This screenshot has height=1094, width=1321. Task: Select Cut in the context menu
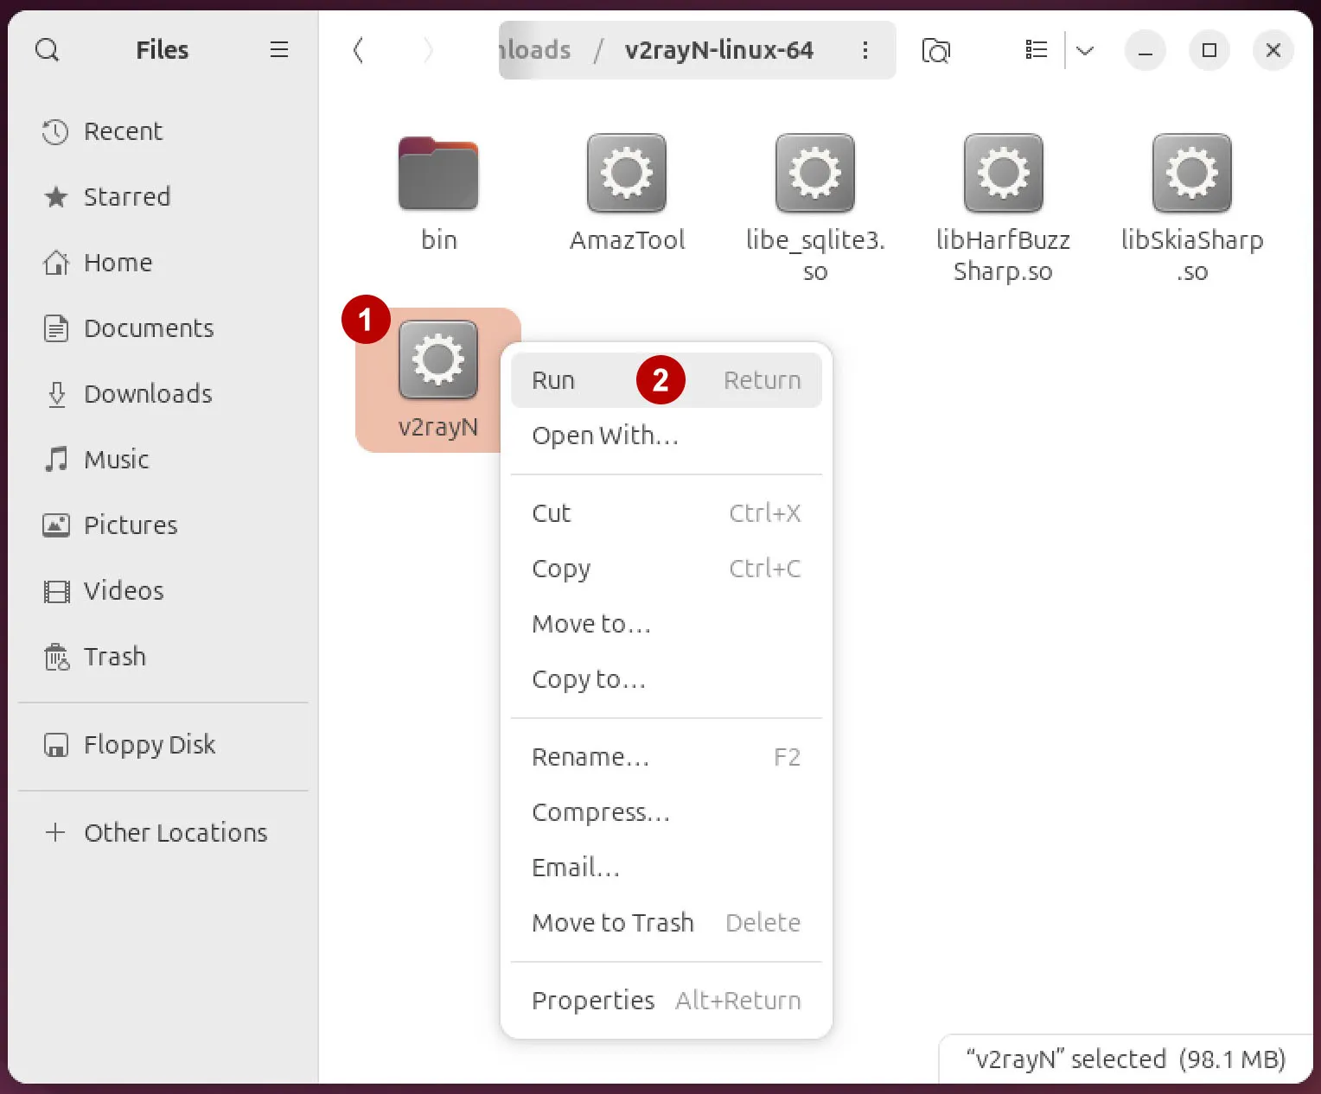point(667,513)
